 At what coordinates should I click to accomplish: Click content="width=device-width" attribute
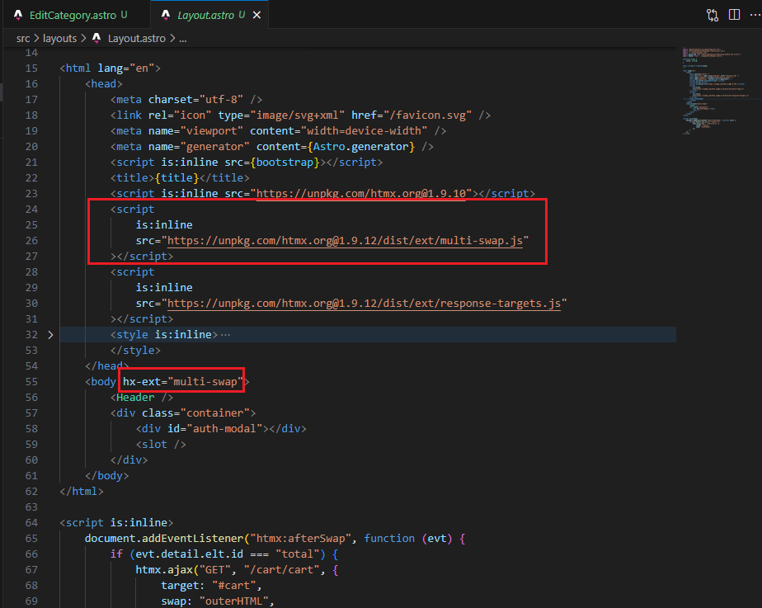coord(339,130)
